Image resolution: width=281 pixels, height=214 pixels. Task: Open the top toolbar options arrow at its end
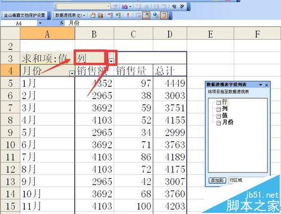[x=188, y=7]
